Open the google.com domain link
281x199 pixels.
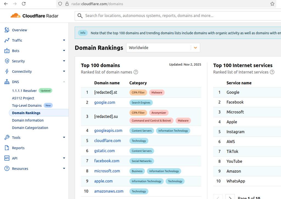tap(105, 102)
